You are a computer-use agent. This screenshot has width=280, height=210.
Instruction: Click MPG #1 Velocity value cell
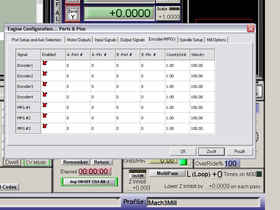point(202,107)
